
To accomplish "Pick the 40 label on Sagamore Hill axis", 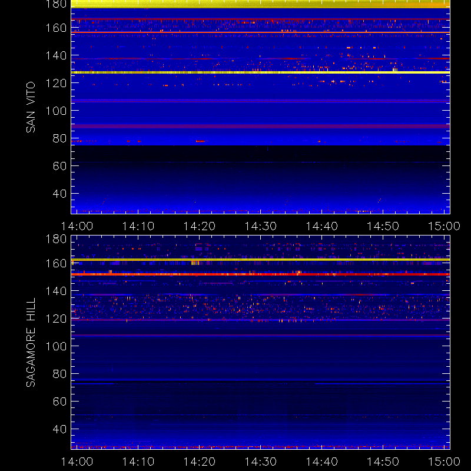I will coord(59,429).
